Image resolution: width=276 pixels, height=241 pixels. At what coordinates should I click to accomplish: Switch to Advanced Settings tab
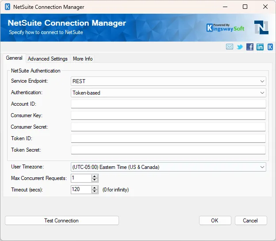click(48, 59)
